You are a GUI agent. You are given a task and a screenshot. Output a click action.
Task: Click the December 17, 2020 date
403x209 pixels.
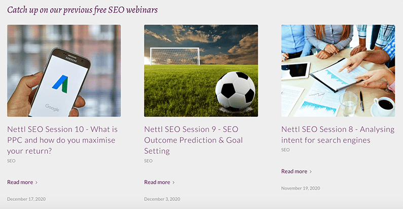[26, 199]
